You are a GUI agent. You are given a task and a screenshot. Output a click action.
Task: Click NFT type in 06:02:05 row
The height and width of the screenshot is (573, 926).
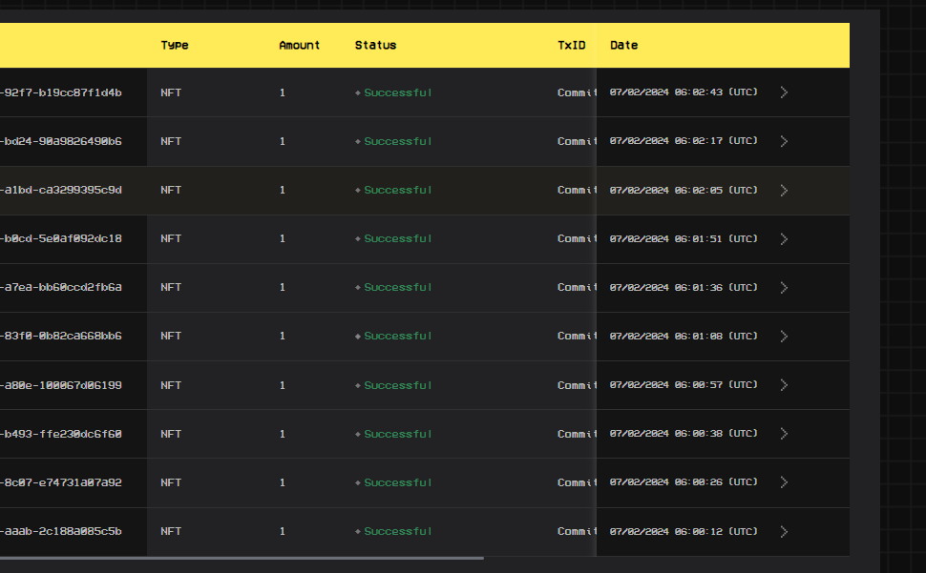tap(171, 190)
